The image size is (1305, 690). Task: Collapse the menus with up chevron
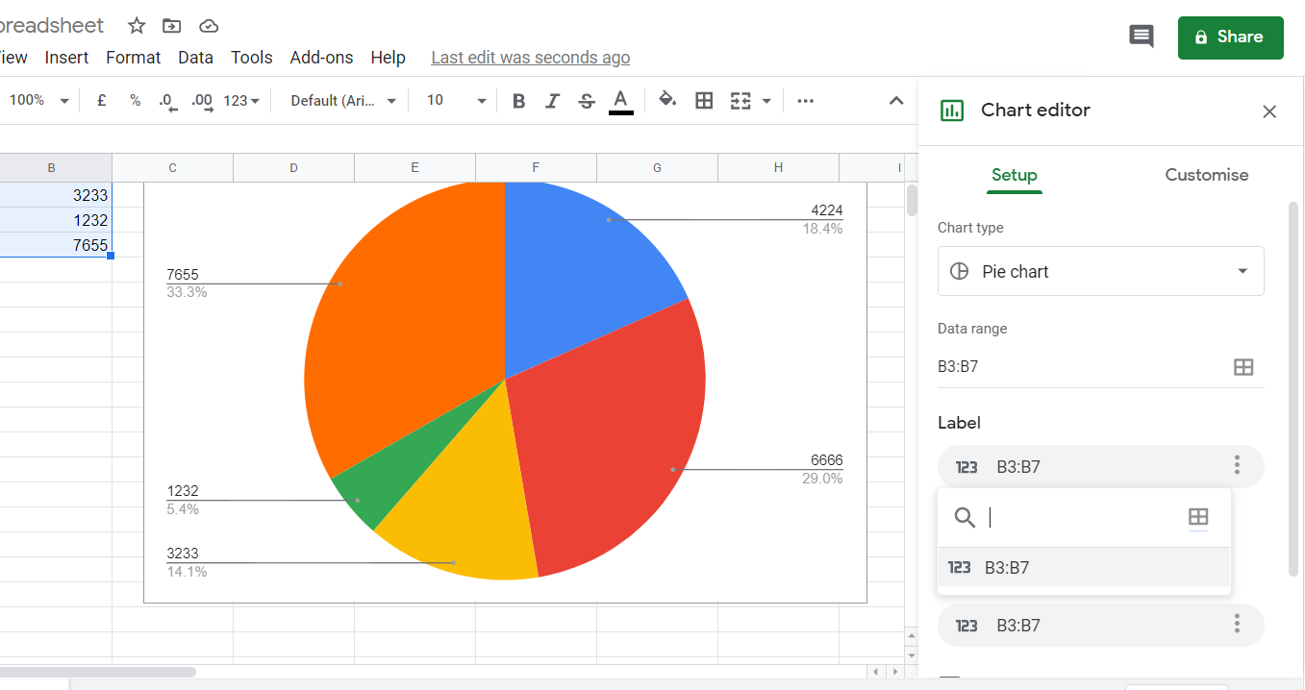point(896,100)
